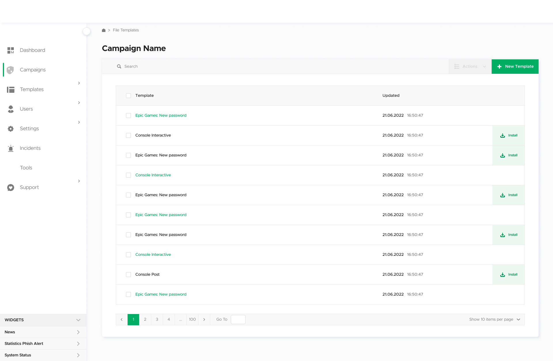The height and width of the screenshot is (361, 553).
Task: Click the Users person icon
Action: tap(11, 109)
